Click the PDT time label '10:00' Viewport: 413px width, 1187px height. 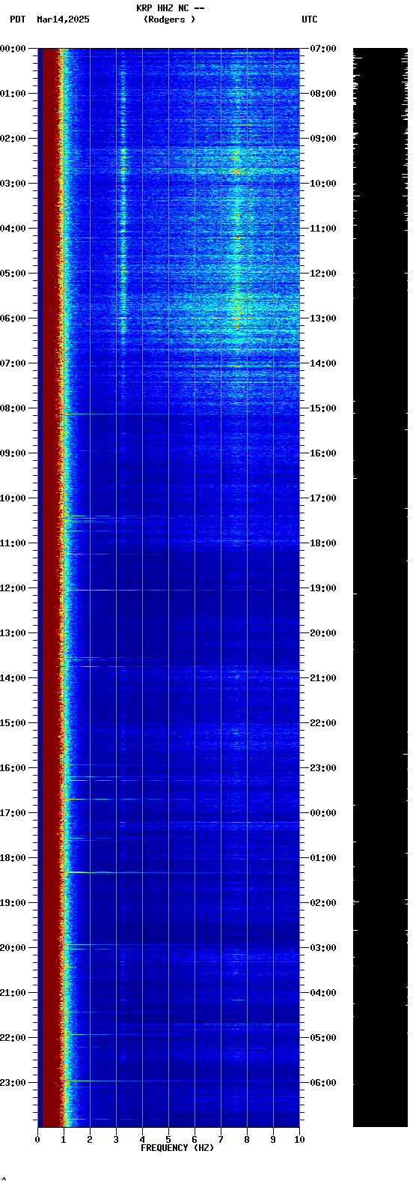pos(13,498)
